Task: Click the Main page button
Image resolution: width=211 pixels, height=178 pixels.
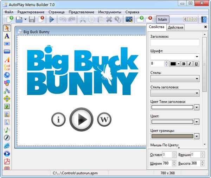Action: pyautogui.click(x=162, y=19)
